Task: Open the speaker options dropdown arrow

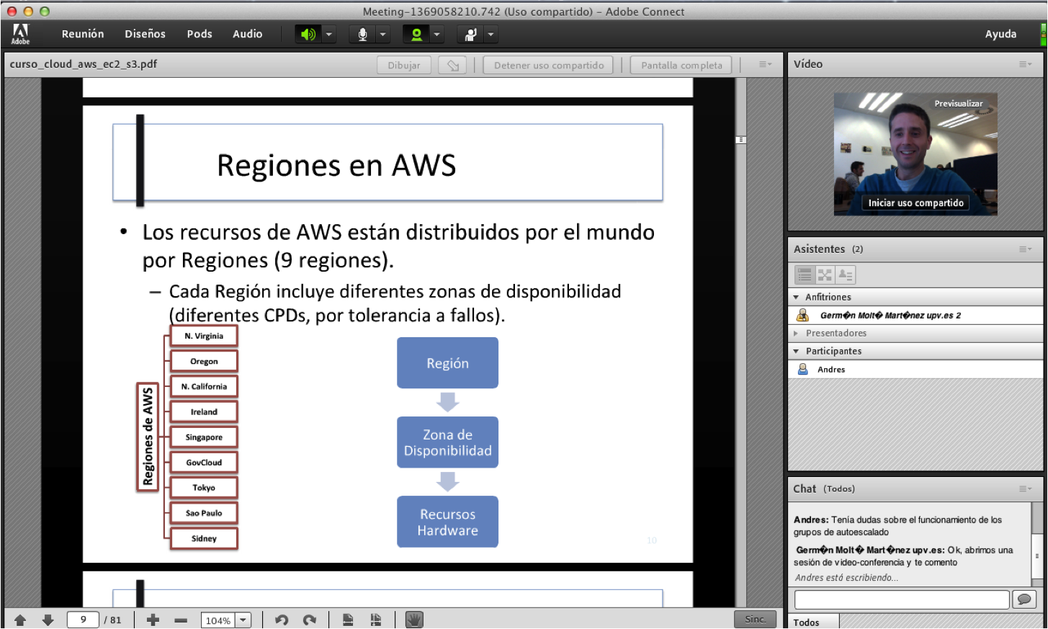Action: pos(328,34)
